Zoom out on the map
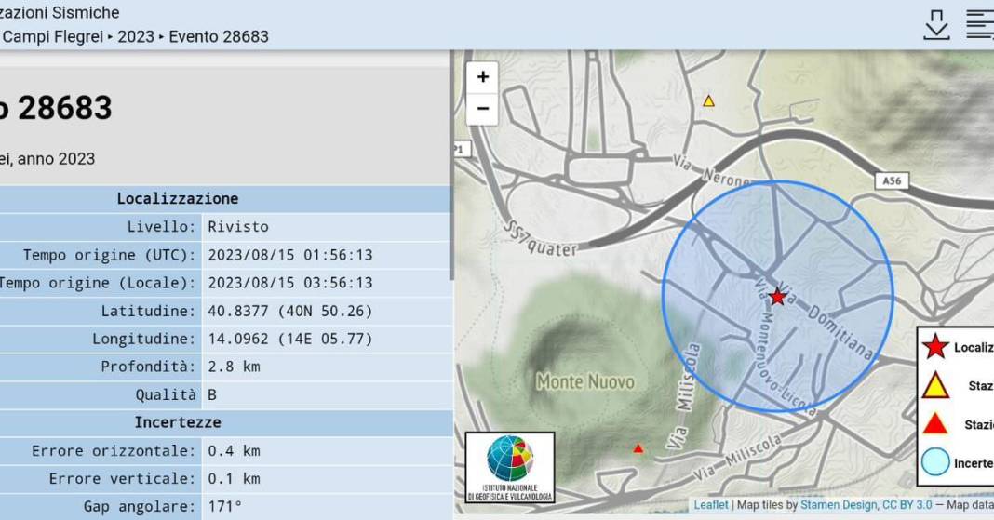Viewport: 994px width, 520px height. [482, 109]
